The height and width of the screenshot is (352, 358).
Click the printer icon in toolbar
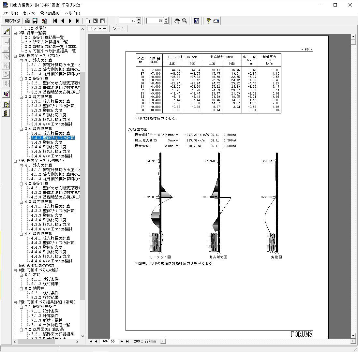27,21
